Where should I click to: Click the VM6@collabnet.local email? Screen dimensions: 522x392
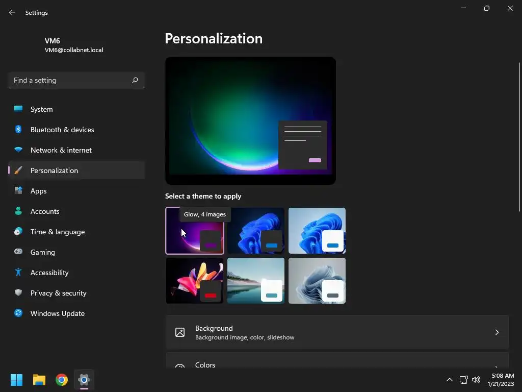pos(74,50)
